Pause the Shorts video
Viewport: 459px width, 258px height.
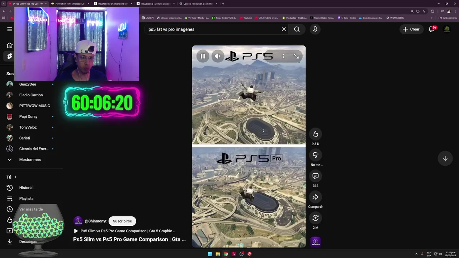click(203, 56)
